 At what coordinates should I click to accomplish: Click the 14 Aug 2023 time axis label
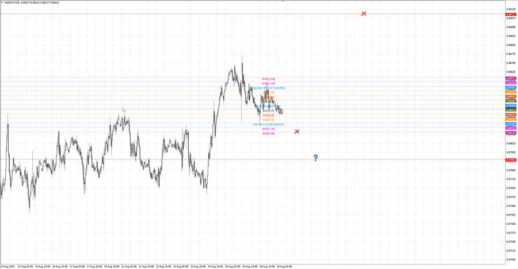tap(7, 266)
